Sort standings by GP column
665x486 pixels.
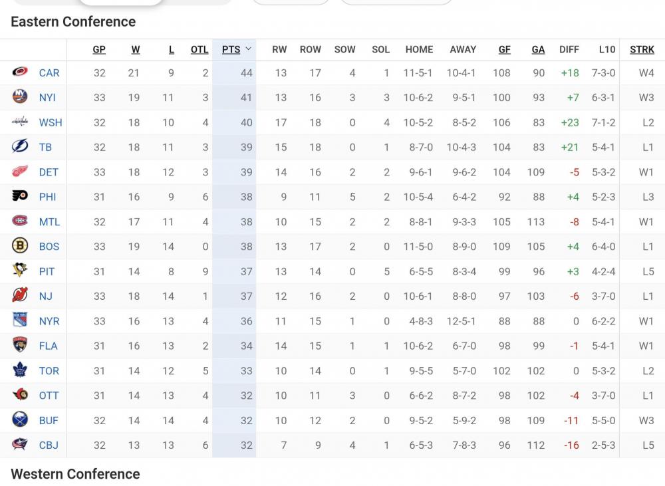[x=99, y=49]
